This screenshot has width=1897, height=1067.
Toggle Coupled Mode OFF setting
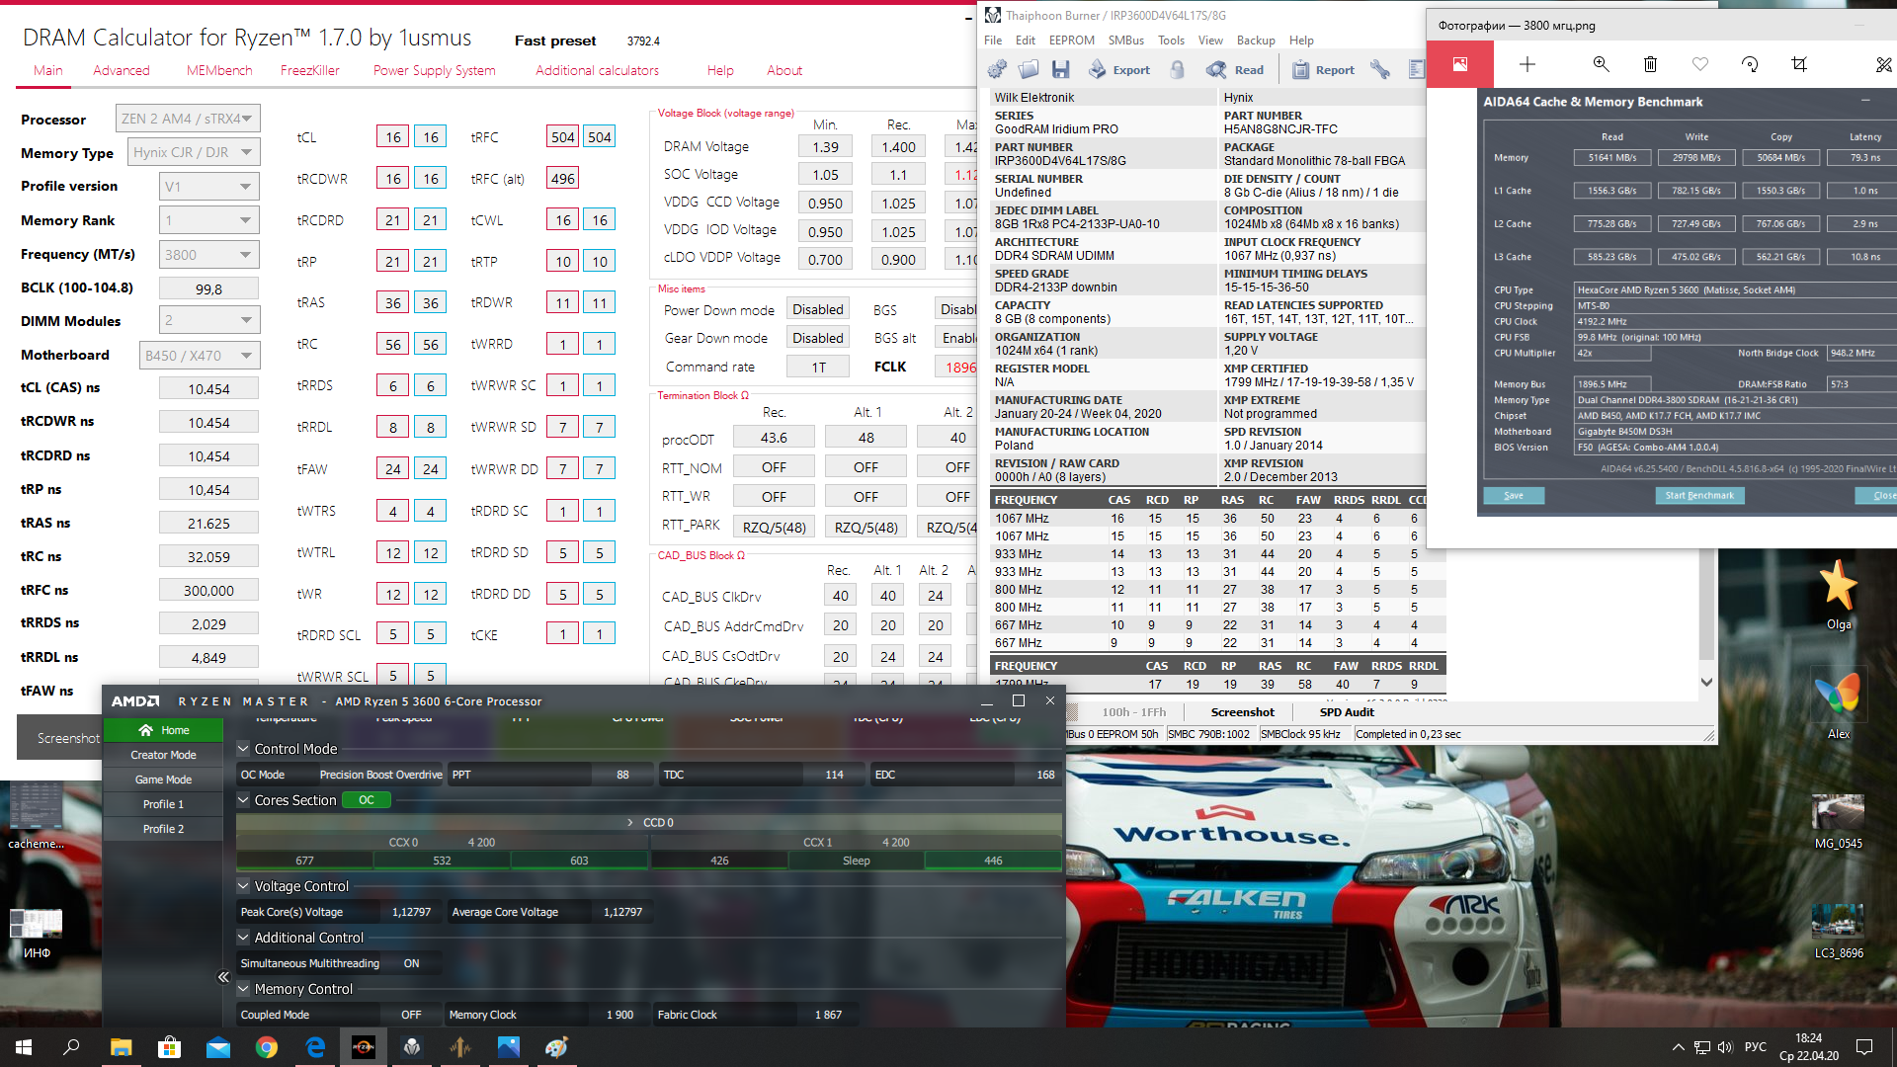[x=411, y=1015]
